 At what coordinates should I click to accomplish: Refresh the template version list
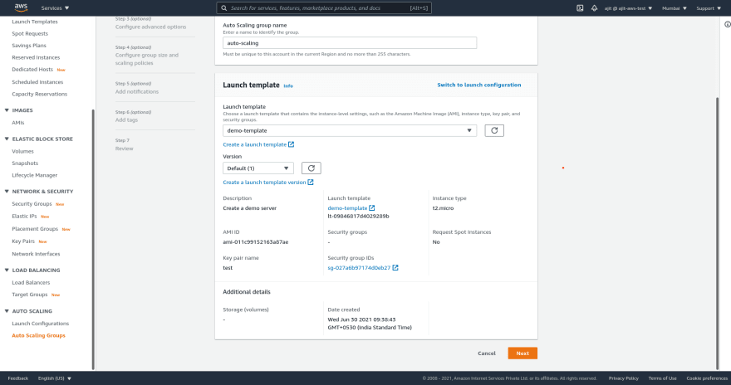click(x=311, y=168)
